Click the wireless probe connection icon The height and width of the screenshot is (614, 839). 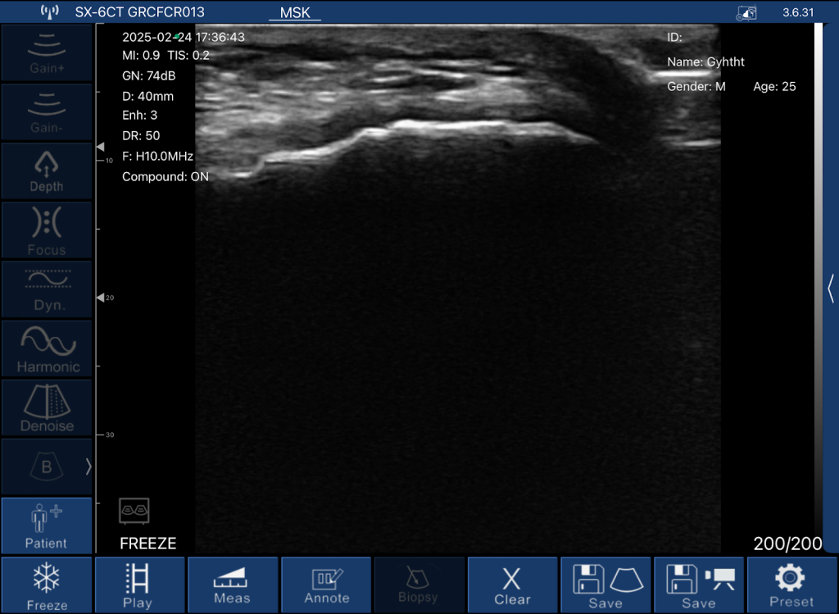pos(50,11)
